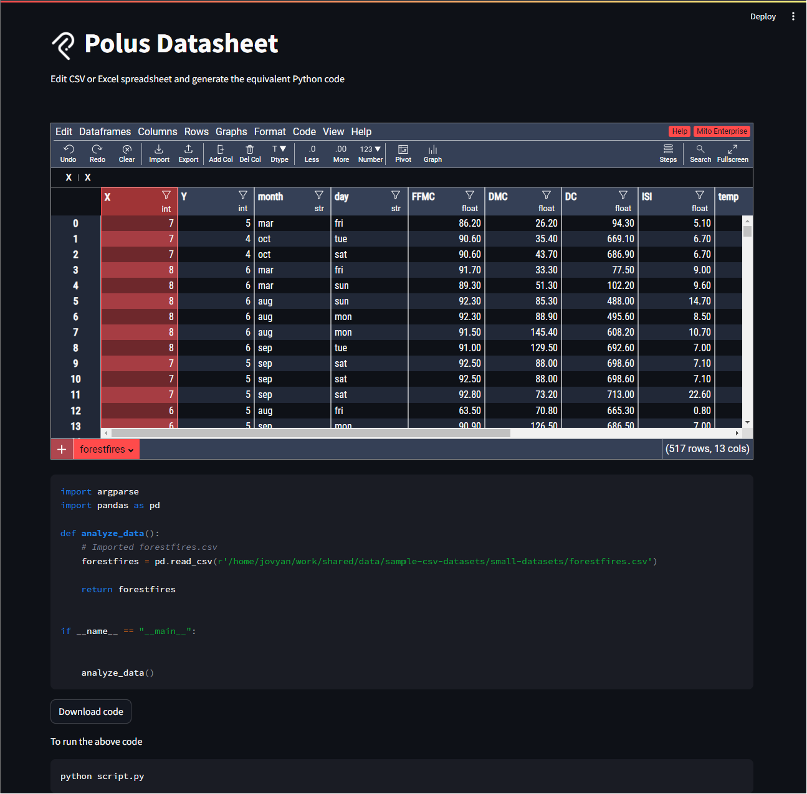Click the '(517 rows, 13 cols)' status text

coord(707,449)
